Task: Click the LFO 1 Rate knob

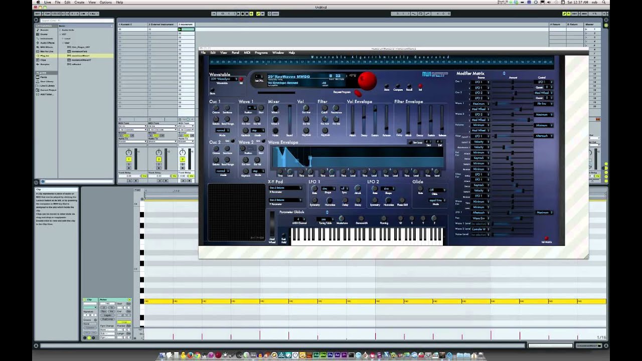Action: [x=315, y=189]
